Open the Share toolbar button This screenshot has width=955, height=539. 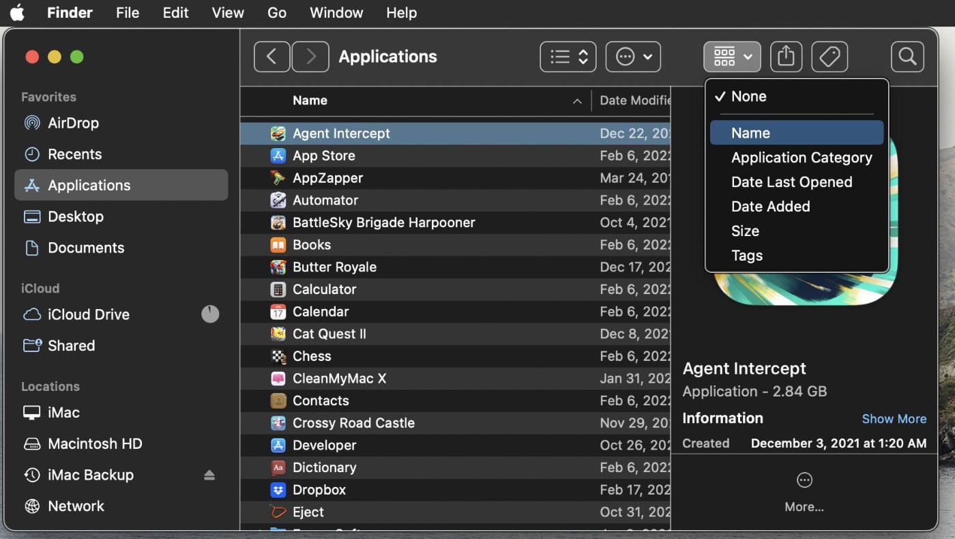pos(786,57)
